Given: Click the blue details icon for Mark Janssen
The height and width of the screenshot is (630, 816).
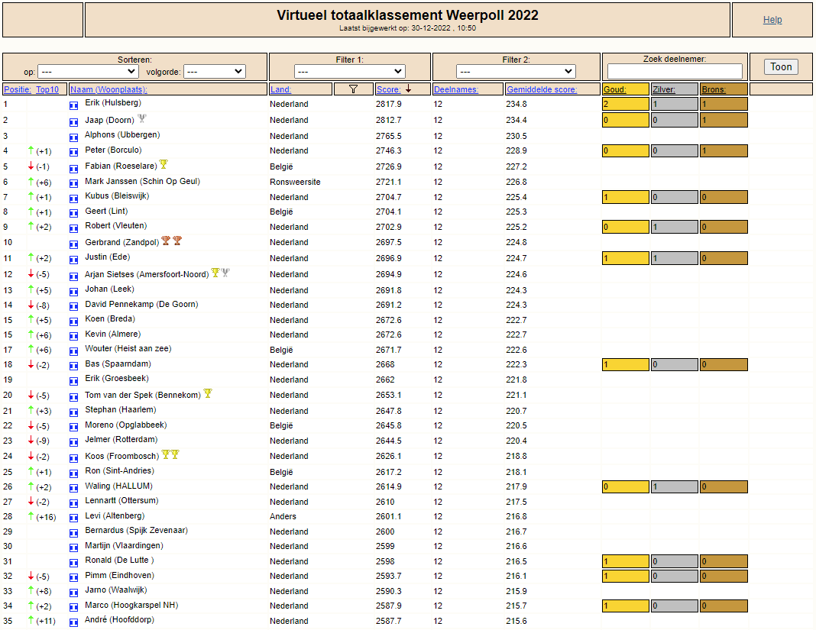Looking at the screenshot, I should pyautogui.click(x=74, y=183).
